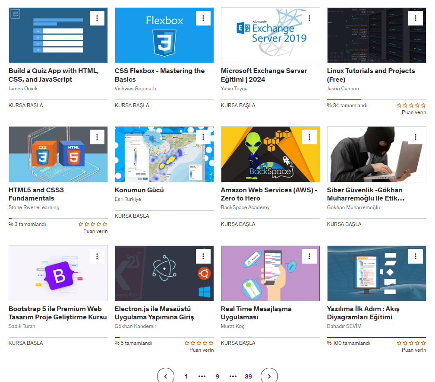Open title Microsoft Exchange Server Eğitimi 2024

coord(264,75)
